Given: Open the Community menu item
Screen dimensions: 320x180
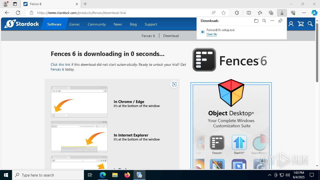Looking at the screenshot, I should pos(97,24).
